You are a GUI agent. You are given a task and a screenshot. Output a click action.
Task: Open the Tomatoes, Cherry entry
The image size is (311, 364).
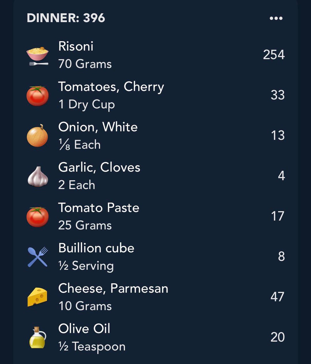coord(111,87)
